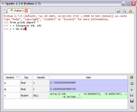Switch to the Python 1 console tab
The width and height of the screenshot is (137, 112).
[x=19, y=11]
